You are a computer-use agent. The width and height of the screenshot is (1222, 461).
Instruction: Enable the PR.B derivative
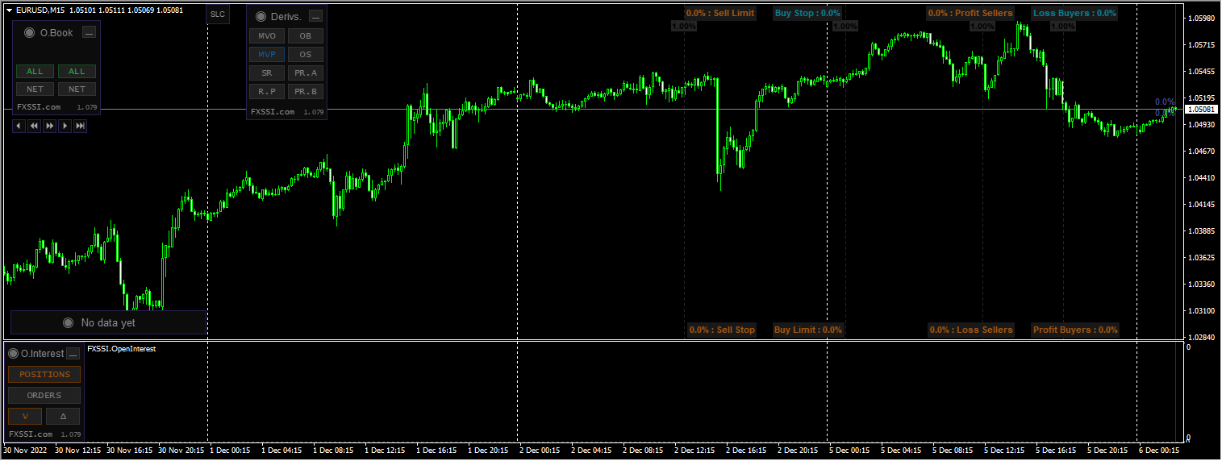point(306,92)
